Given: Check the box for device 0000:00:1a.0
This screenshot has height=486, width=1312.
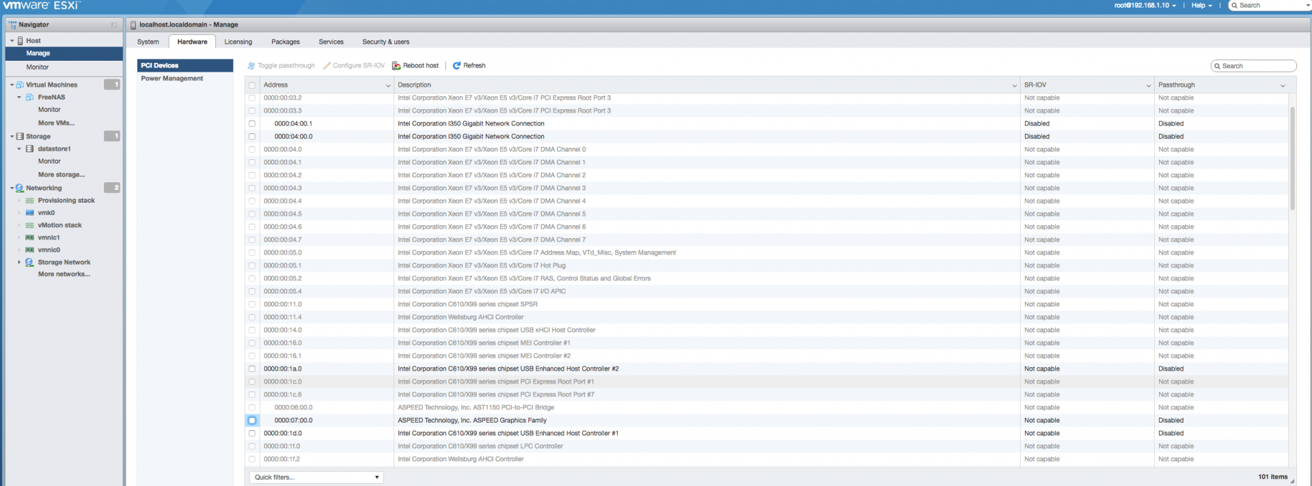Looking at the screenshot, I should pyautogui.click(x=252, y=369).
